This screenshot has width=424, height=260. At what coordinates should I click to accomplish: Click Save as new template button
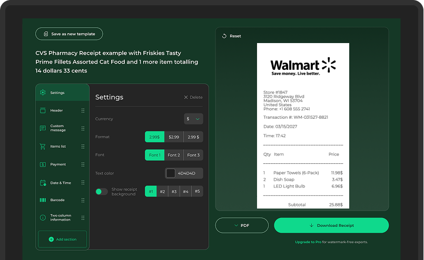pos(69,34)
